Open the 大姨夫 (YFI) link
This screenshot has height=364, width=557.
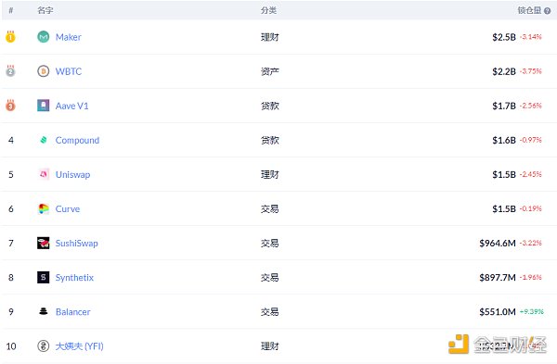click(80, 346)
